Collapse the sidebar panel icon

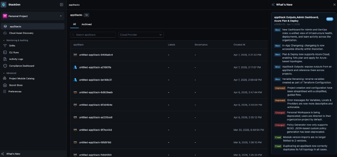point(62,5)
